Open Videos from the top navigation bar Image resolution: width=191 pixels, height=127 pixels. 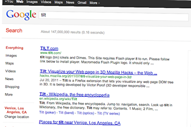pyautogui.click(x=46, y=2)
